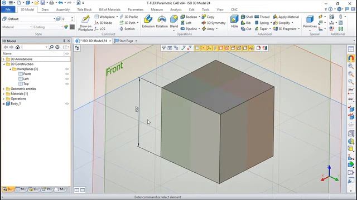Expand the Geometric entities folder
The image size is (357, 200).
point(3,89)
